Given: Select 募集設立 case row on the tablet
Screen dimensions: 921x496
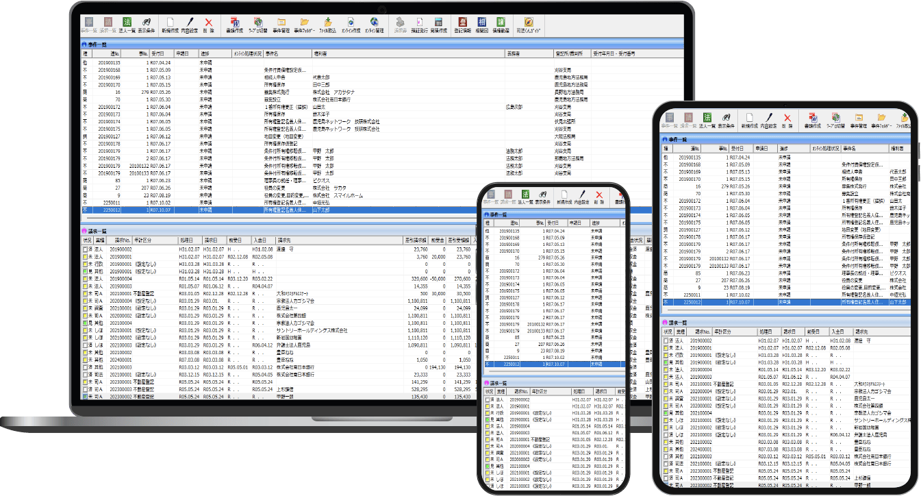Looking at the screenshot, I should [787, 194].
